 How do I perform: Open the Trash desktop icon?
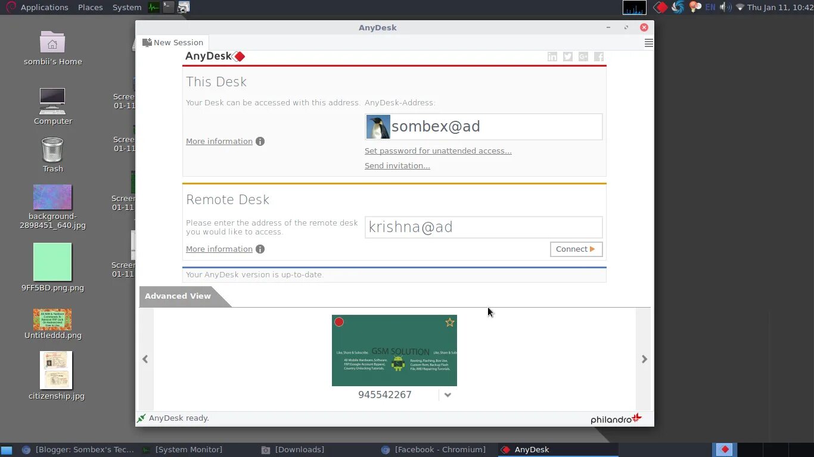tap(52, 155)
